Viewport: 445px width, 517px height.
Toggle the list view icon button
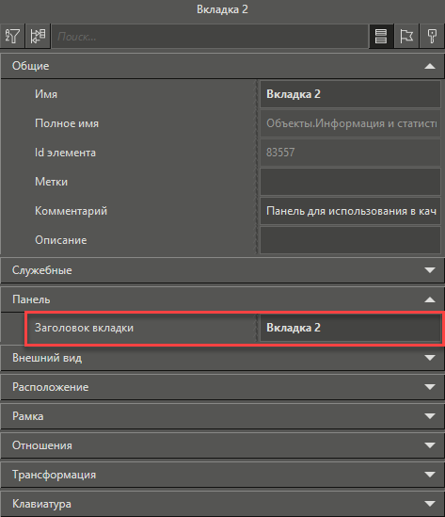tap(381, 36)
